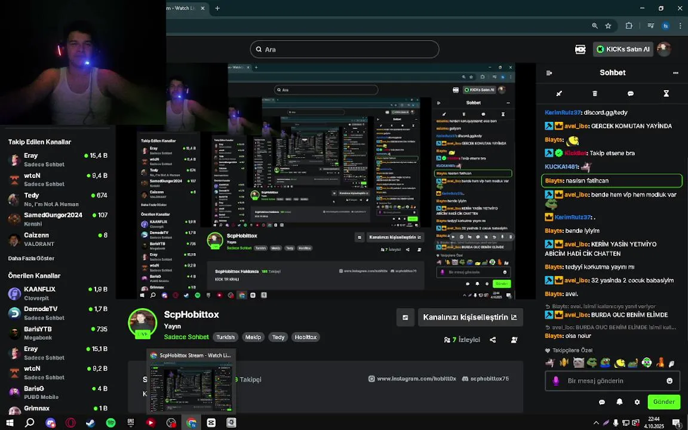
Task: Click the chat bubble icon beside the bell
Action: 602,402
